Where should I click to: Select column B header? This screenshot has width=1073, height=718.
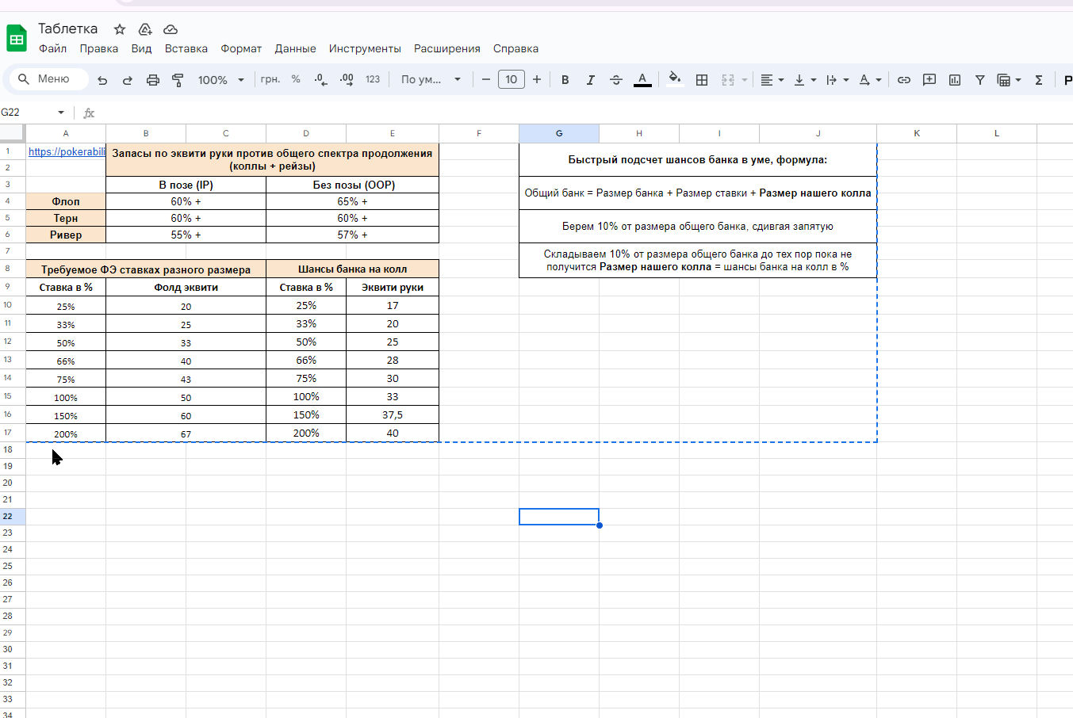pos(146,133)
